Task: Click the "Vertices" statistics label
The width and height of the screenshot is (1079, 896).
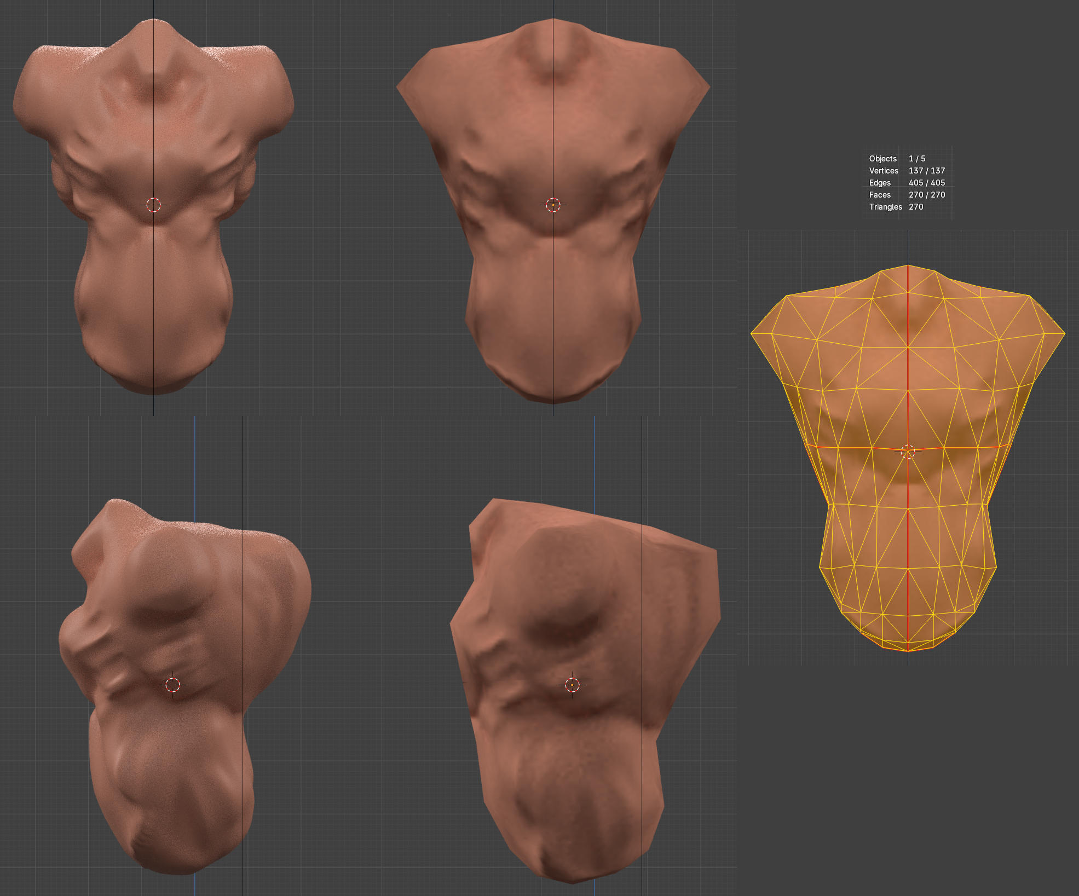Action: [x=884, y=171]
